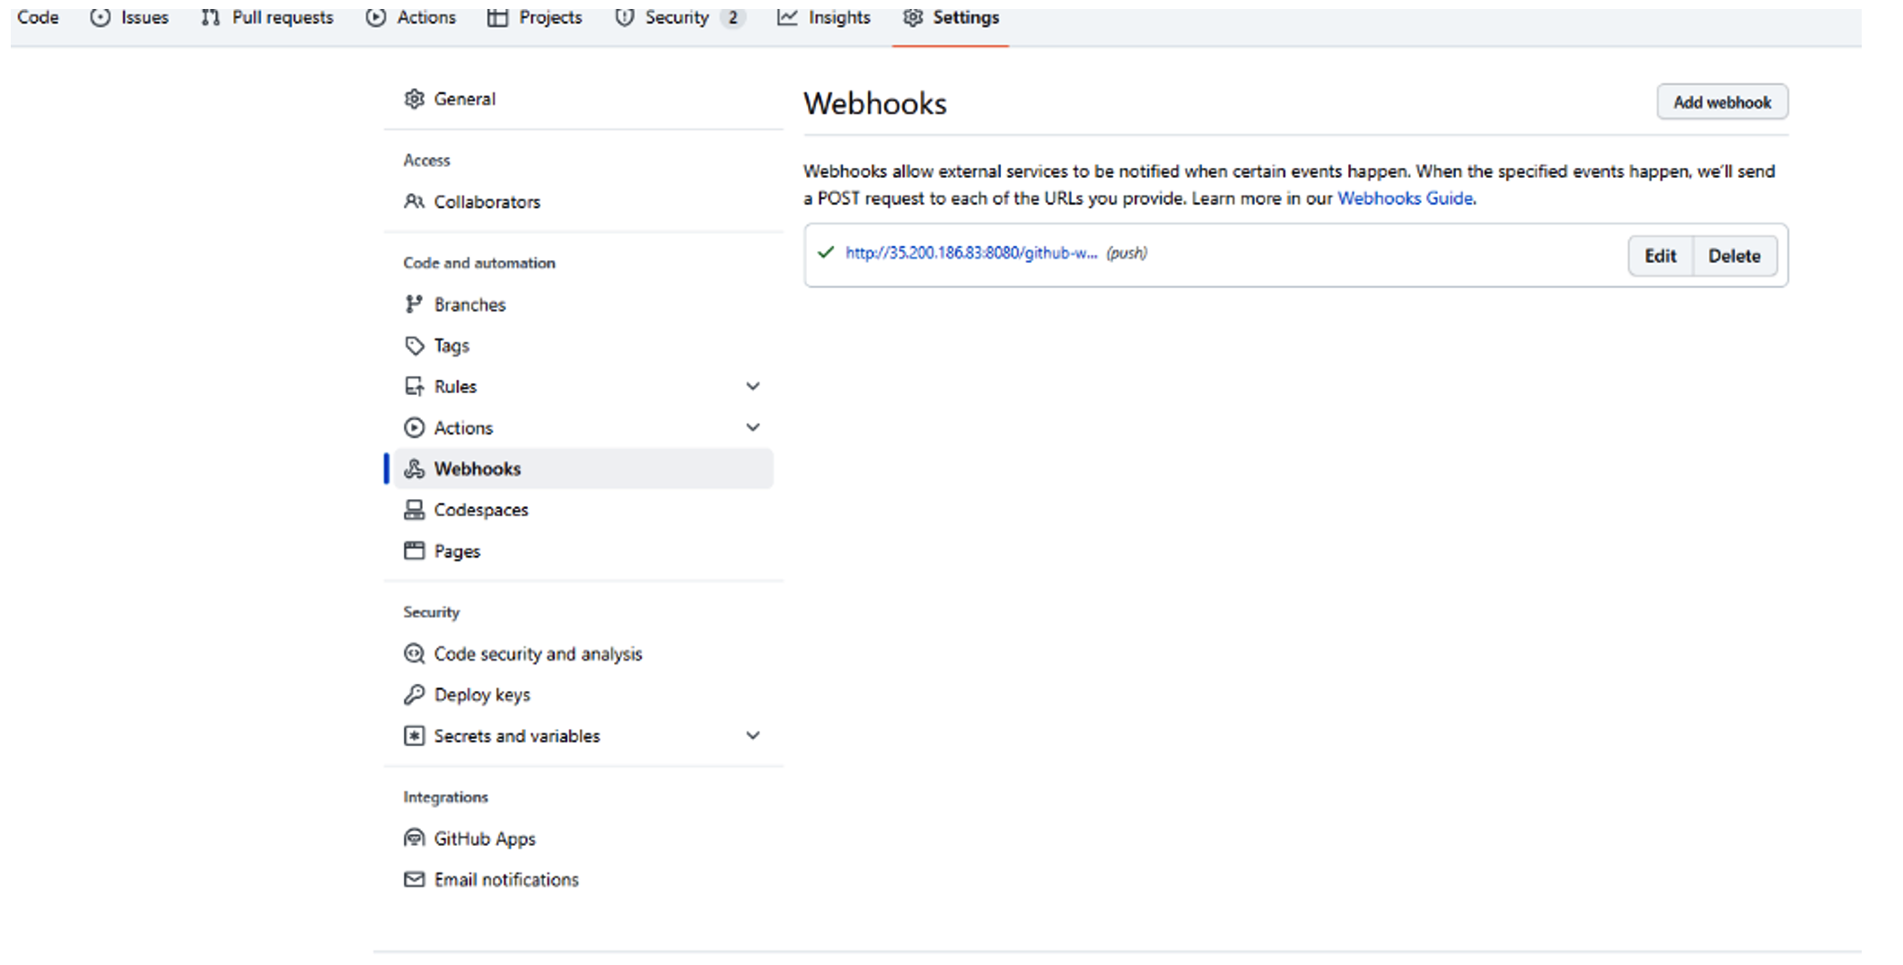1903x965 pixels.
Task: Click the Pull requests icon in top nav
Action: pyautogui.click(x=210, y=17)
